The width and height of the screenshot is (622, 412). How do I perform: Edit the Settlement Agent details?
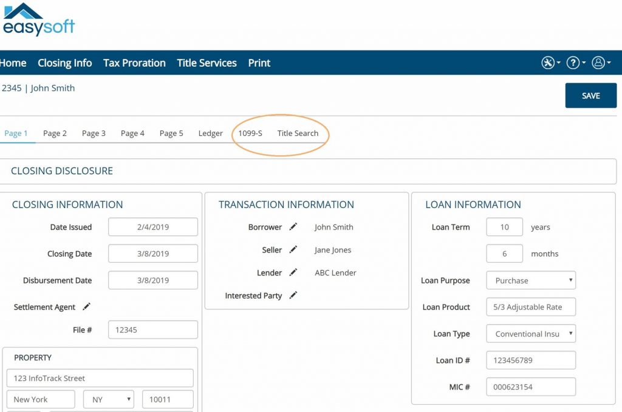point(87,307)
